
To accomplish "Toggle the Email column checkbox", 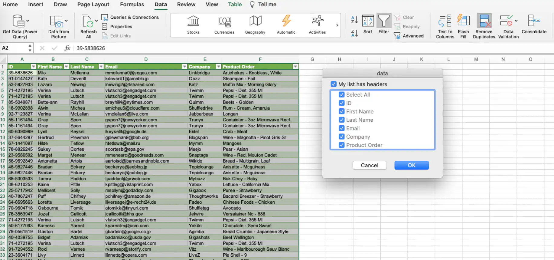I will coord(342,128).
